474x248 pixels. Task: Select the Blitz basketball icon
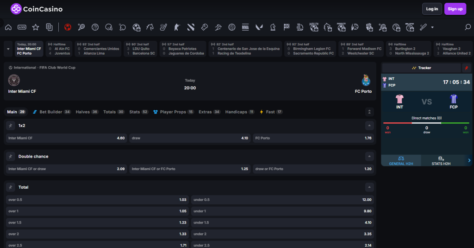[410, 27]
